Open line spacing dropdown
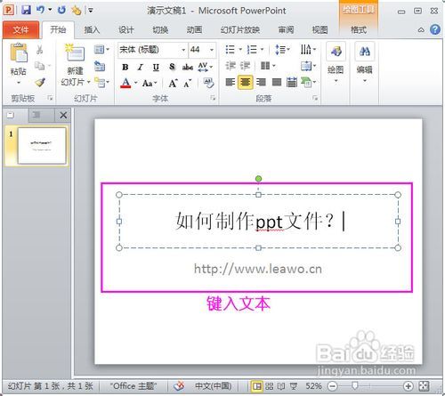 pyautogui.click(x=282, y=49)
